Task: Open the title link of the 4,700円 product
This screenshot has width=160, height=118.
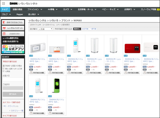Action: [x=37, y=60]
